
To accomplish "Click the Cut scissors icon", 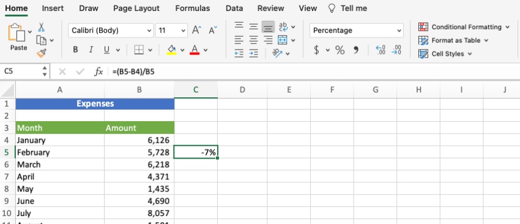I will point(42,27).
